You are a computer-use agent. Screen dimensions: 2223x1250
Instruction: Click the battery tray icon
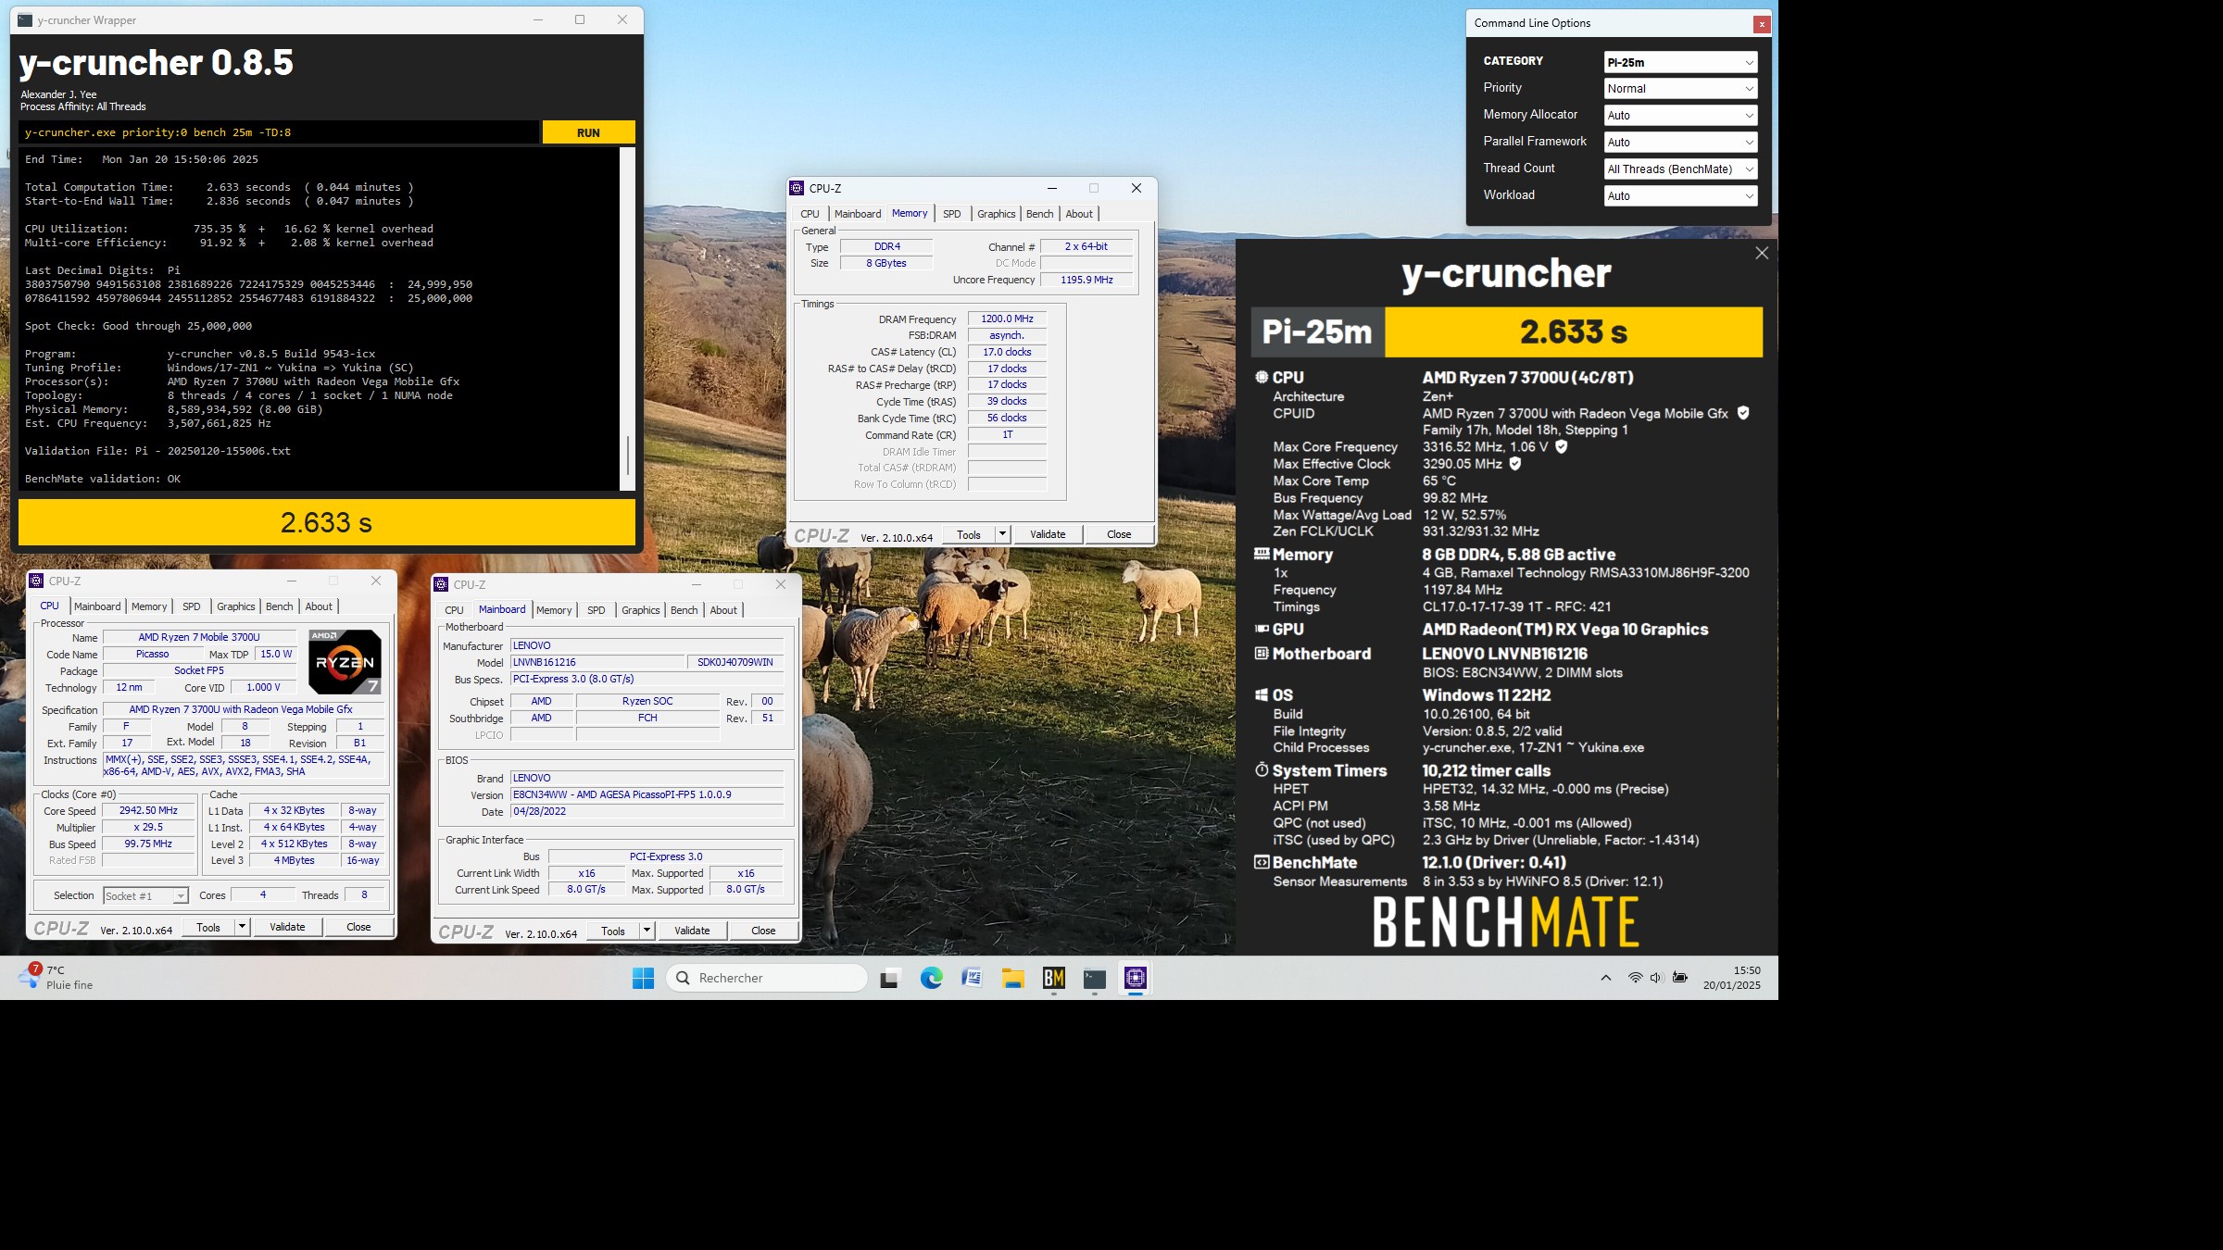pos(1679,978)
